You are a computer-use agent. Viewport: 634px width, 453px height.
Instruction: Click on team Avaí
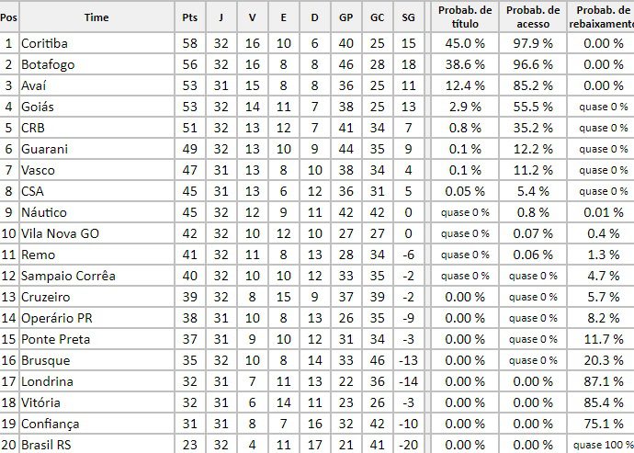click(x=34, y=85)
